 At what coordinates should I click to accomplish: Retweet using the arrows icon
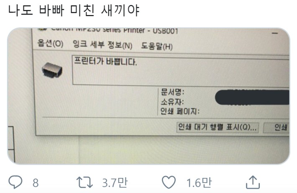coord(84,182)
